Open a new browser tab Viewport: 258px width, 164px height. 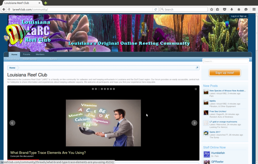pos(45,3)
